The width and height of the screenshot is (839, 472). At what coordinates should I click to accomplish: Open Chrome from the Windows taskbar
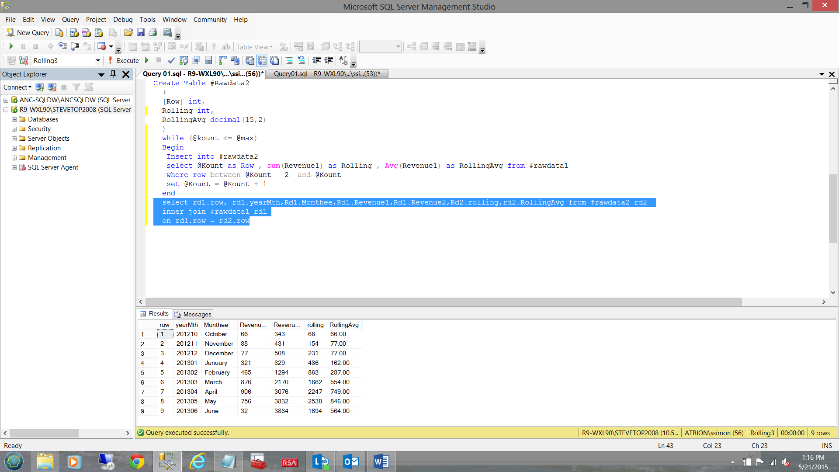click(x=136, y=462)
